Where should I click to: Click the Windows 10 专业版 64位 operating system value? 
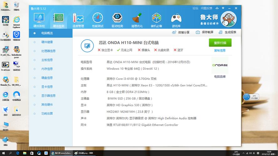click(133, 69)
